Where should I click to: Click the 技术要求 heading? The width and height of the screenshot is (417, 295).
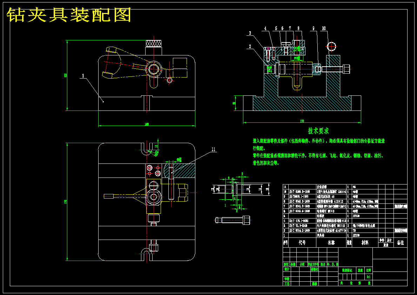(x=318, y=131)
